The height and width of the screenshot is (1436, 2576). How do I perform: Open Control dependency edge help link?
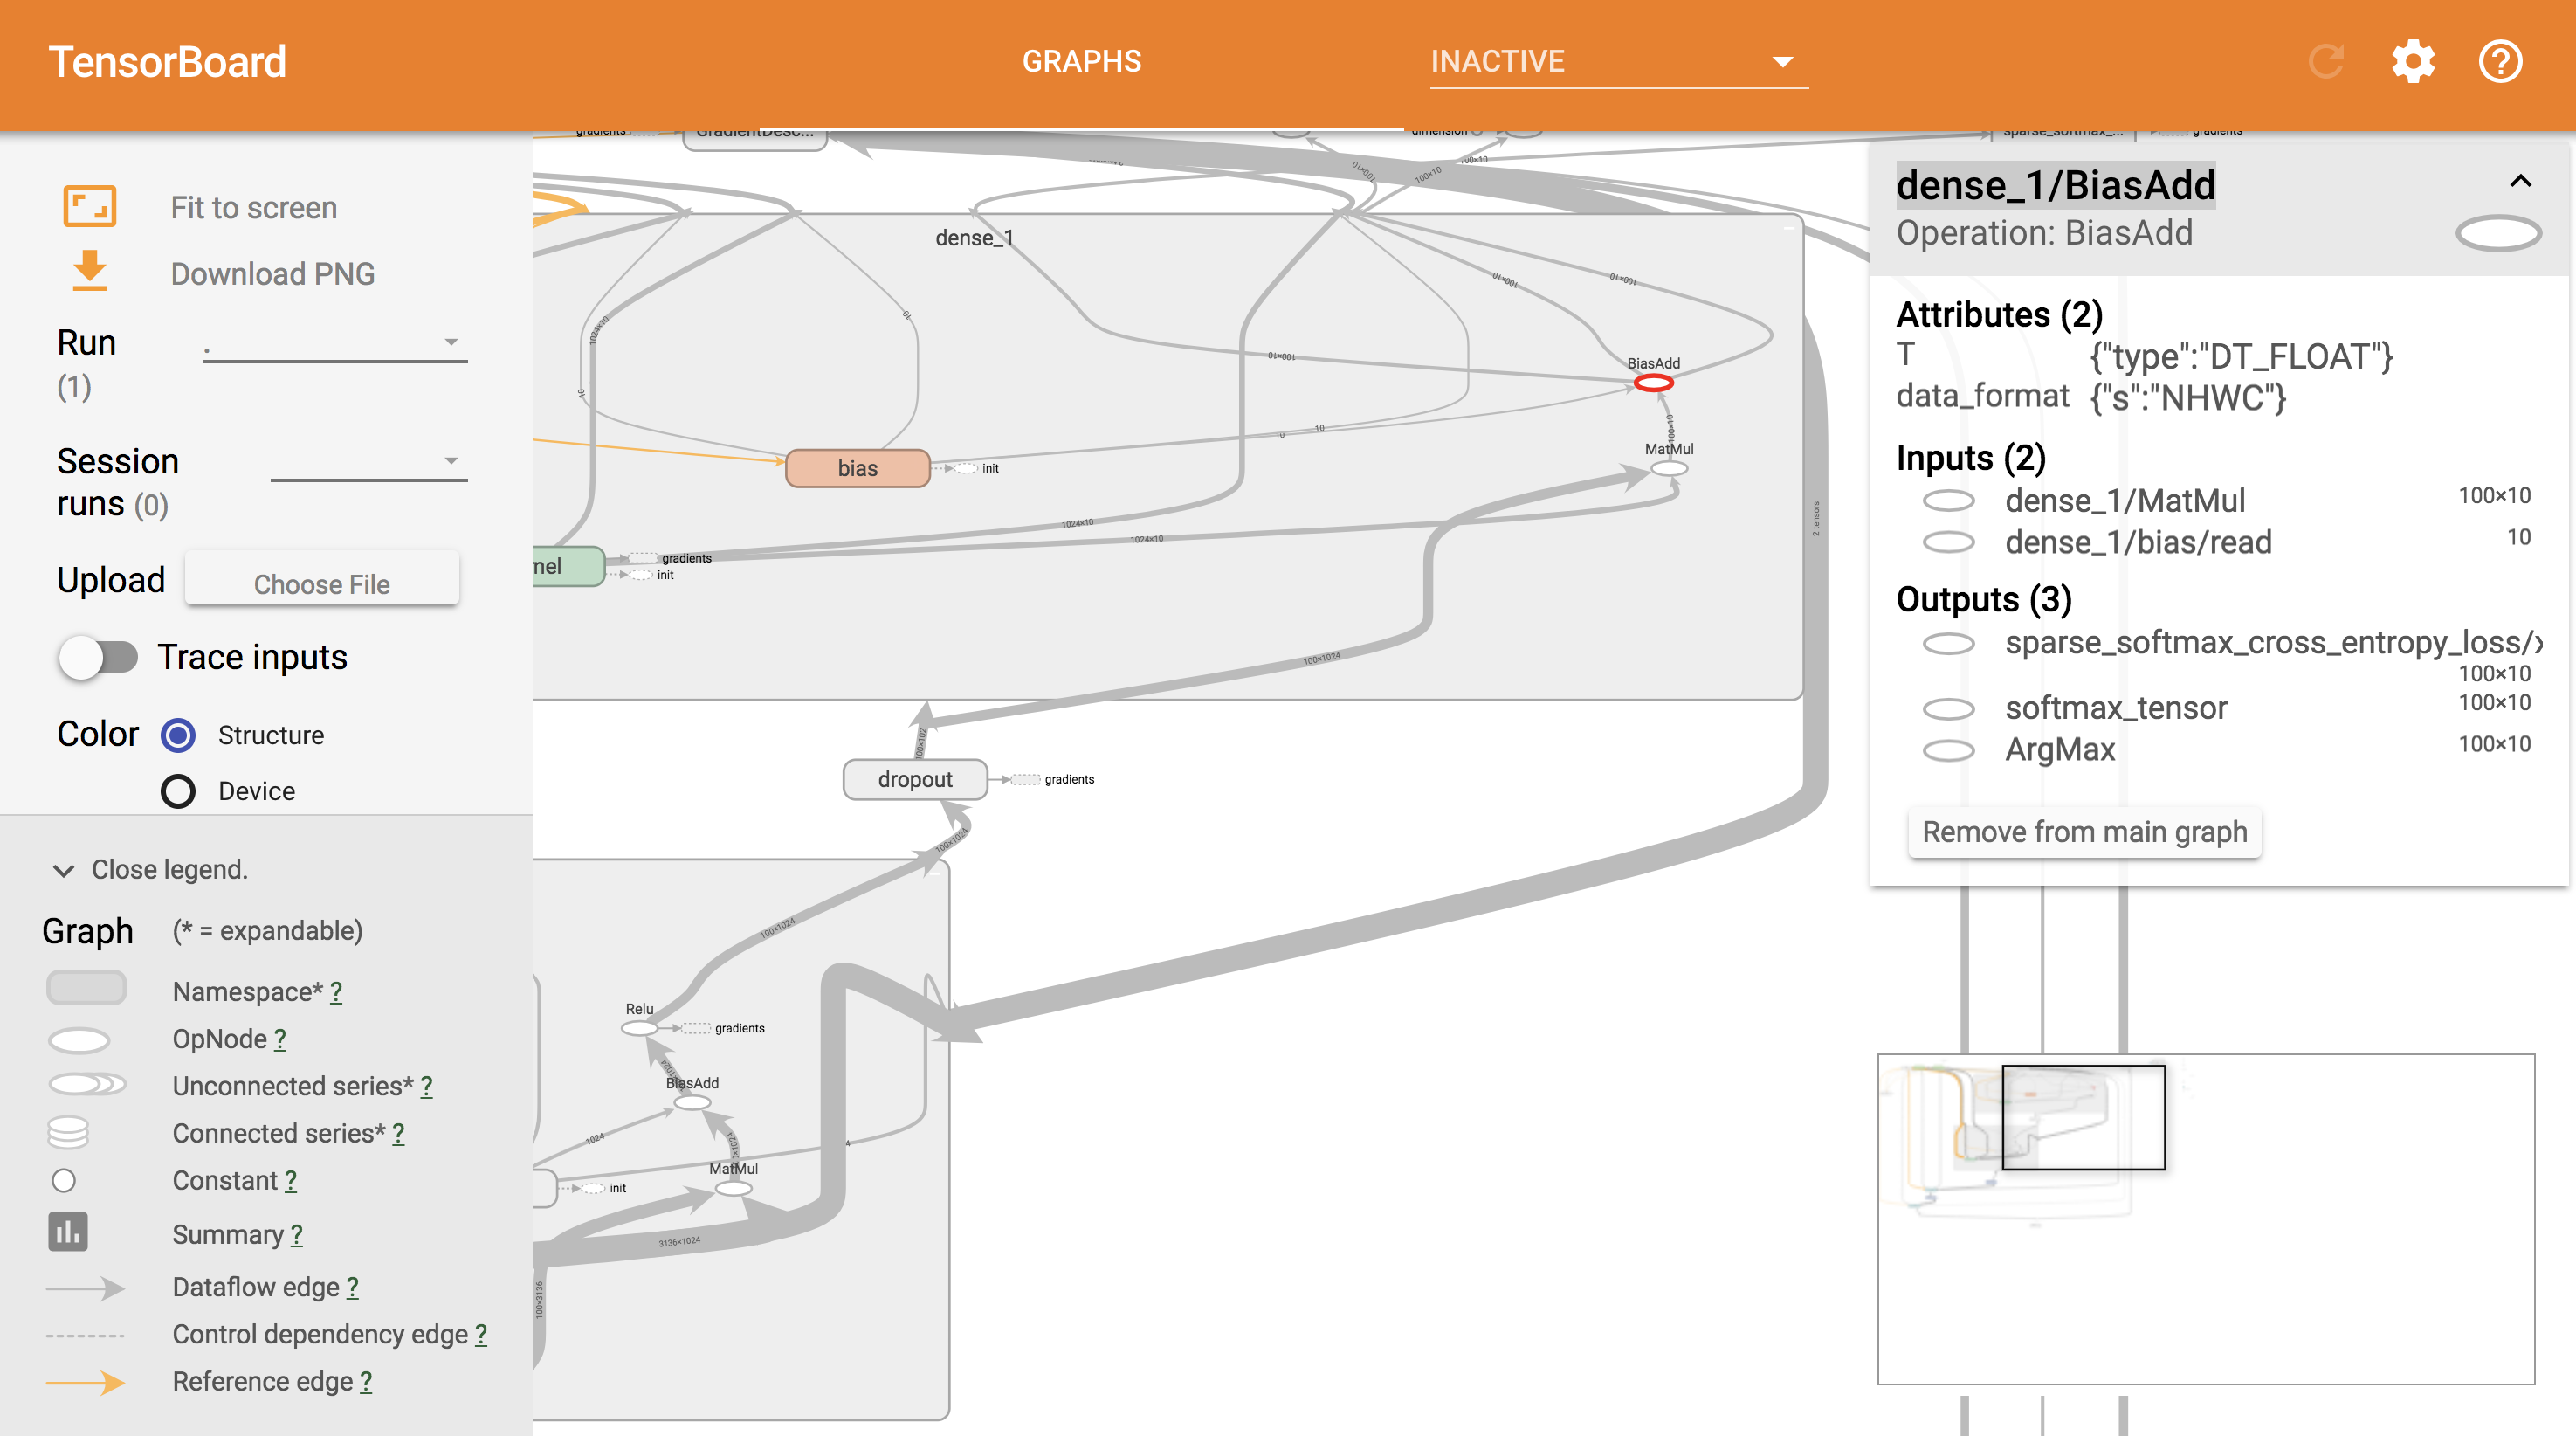pos(481,1334)
